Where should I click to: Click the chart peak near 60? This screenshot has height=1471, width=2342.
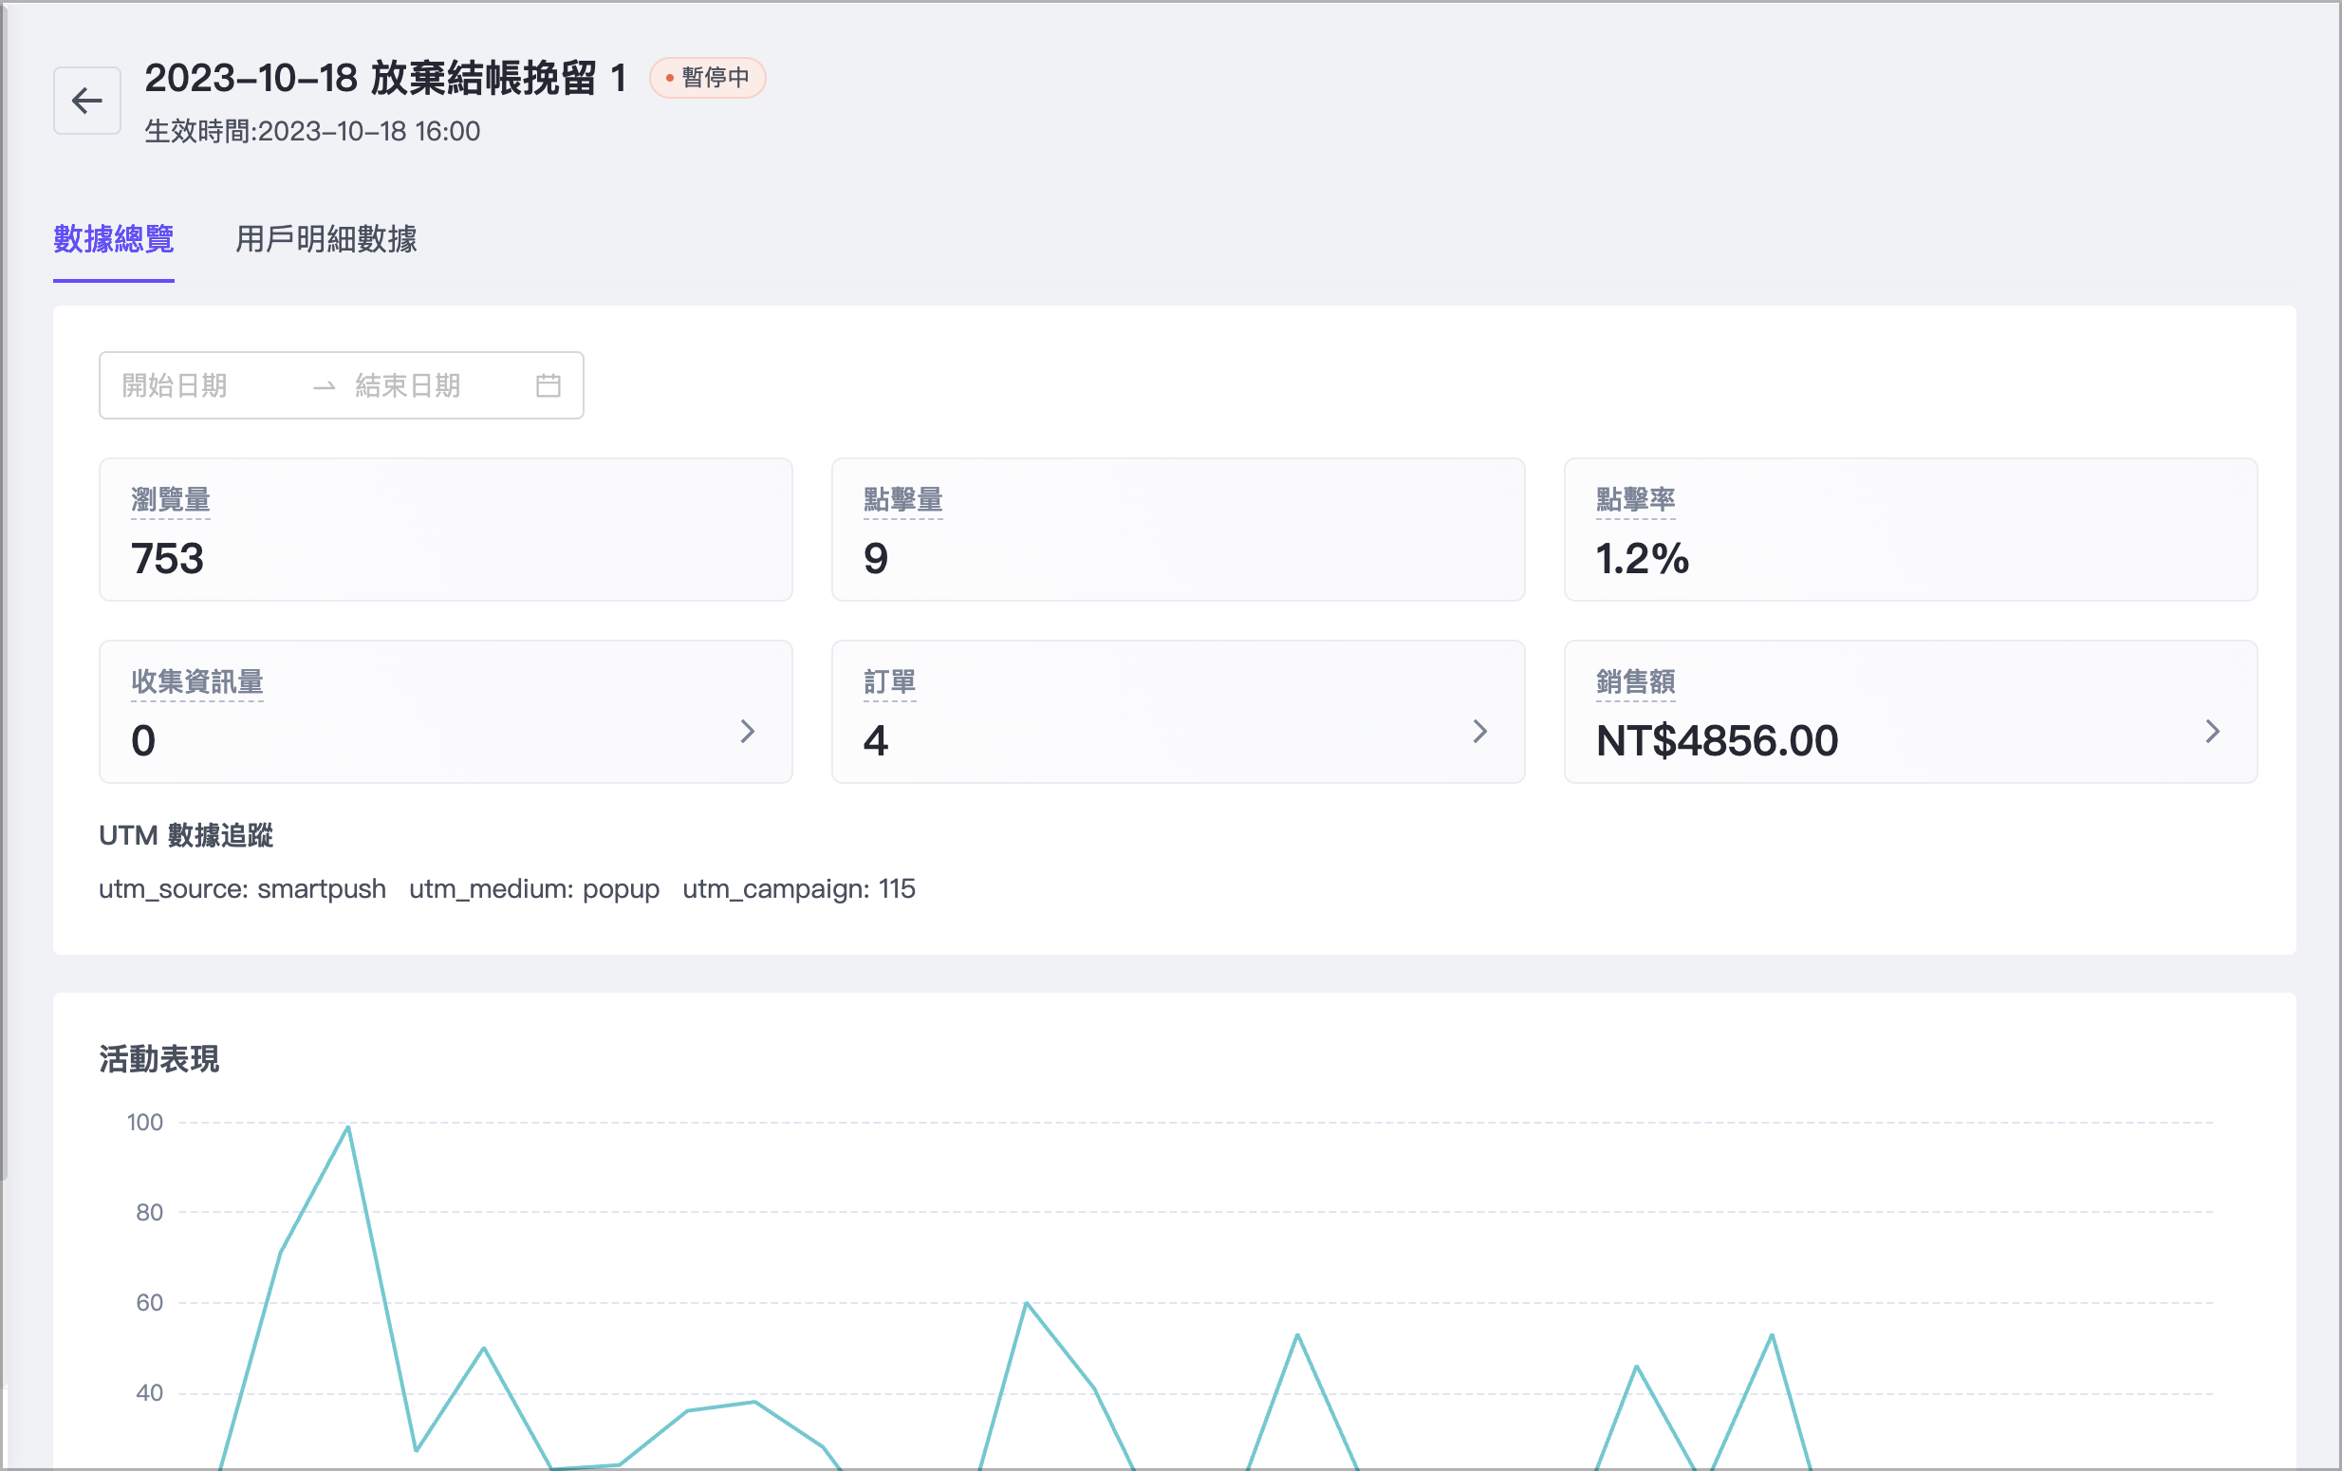point(1026,1303)
